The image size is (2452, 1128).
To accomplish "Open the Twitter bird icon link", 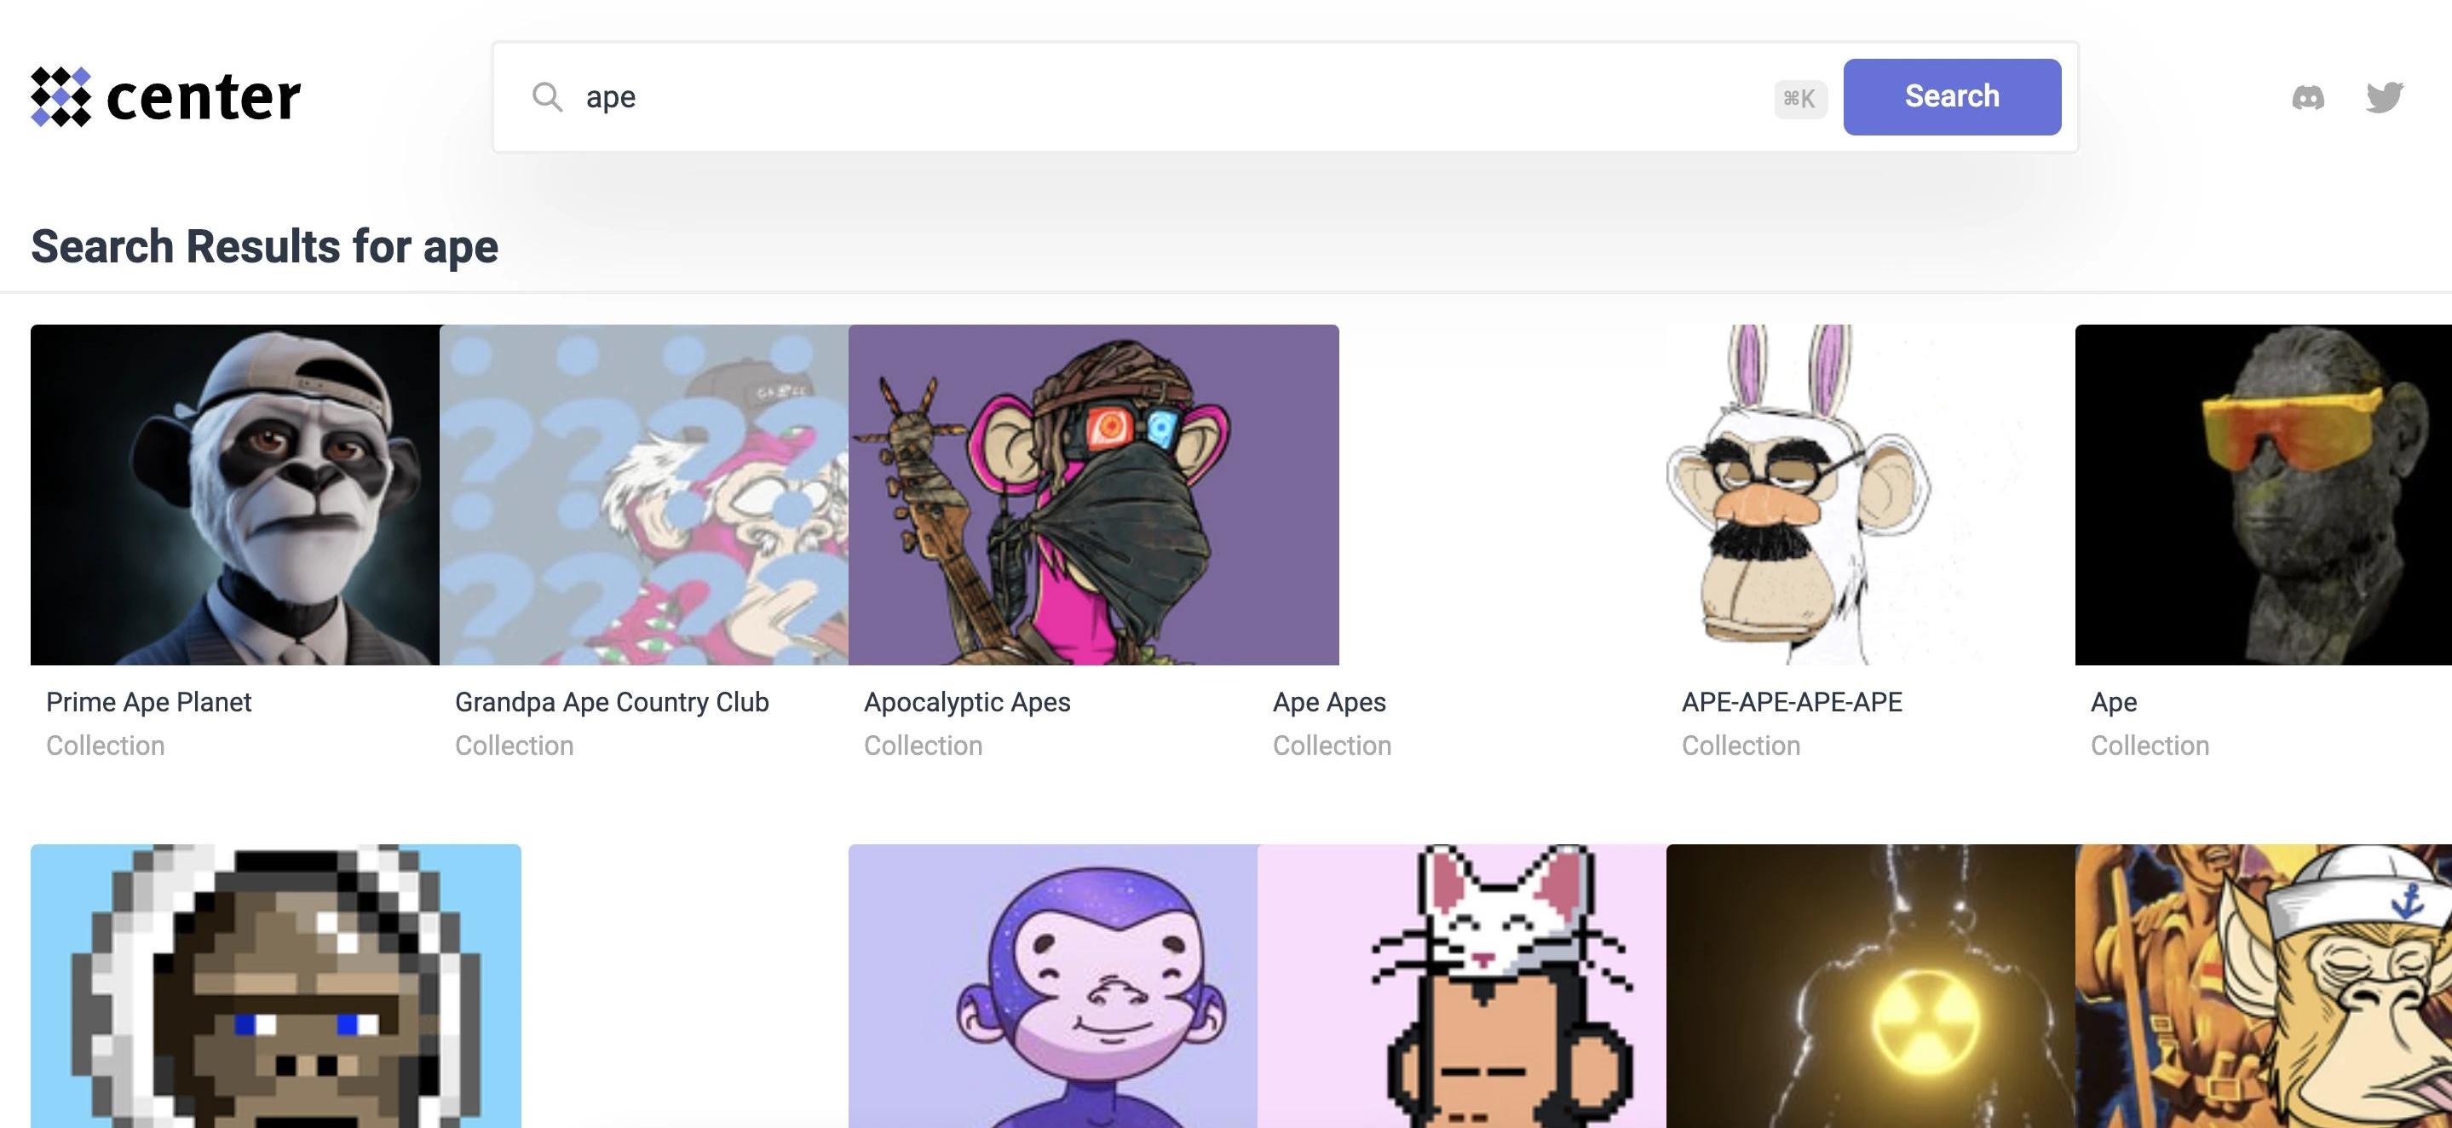I will (x=2385, y=97).
